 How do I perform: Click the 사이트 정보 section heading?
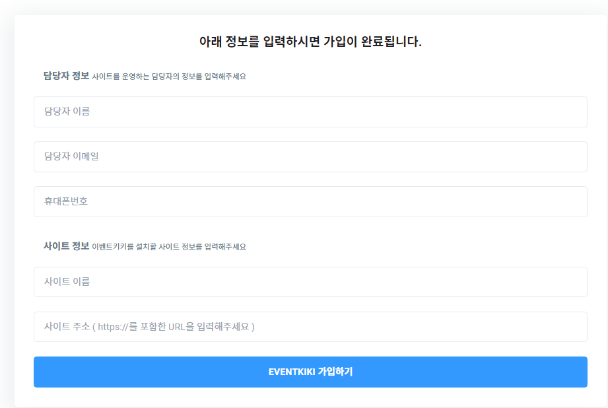(x=66, y=246)
